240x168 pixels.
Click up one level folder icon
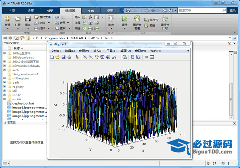point(16,38)
